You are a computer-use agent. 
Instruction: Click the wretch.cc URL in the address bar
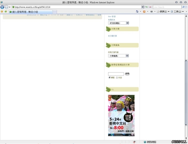pyautogui.click(x=33, y=7)
